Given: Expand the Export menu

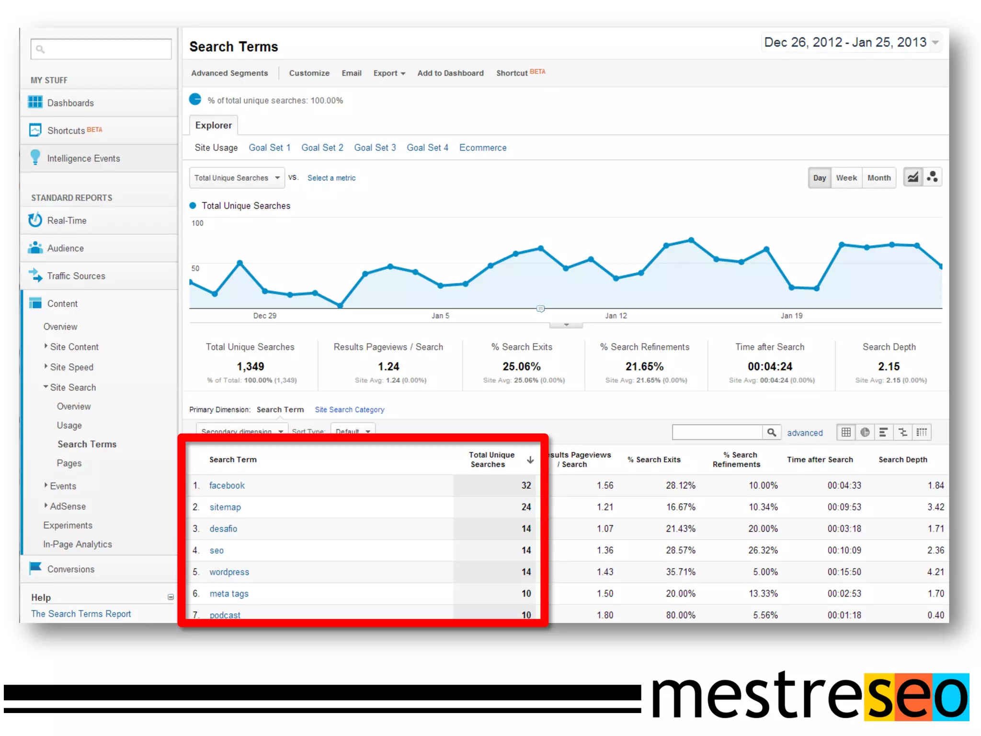Looking at the screenshot, I should pyautogui.click(x=389, y=73).
